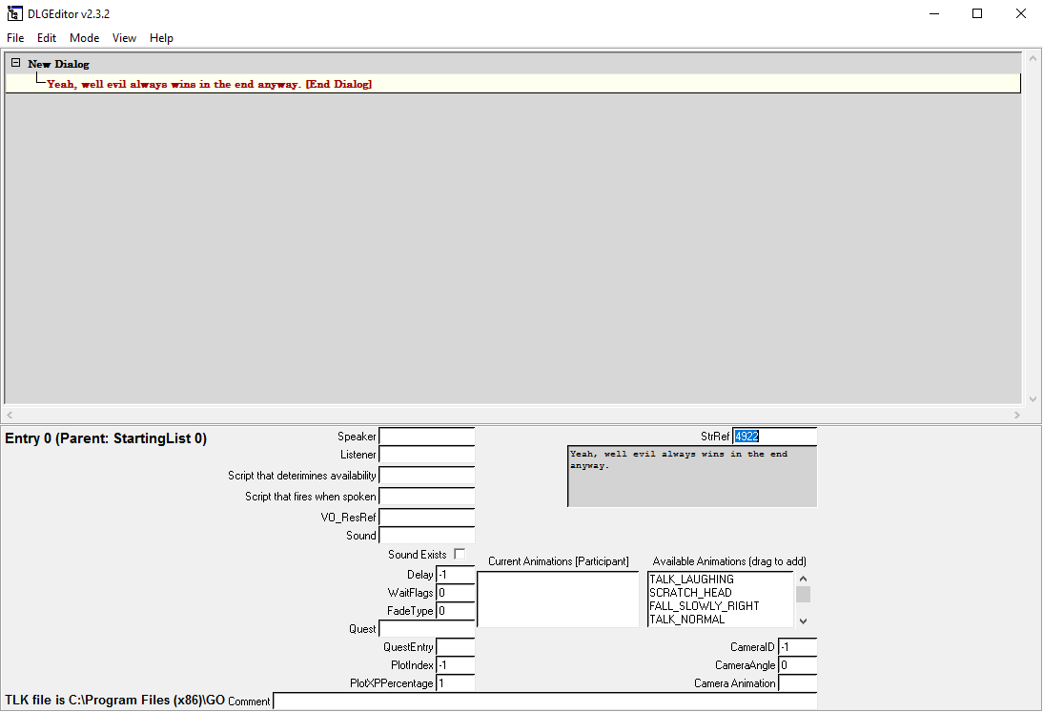Click into the Speaker input field
1043x712 pixels.
(426, 437)
